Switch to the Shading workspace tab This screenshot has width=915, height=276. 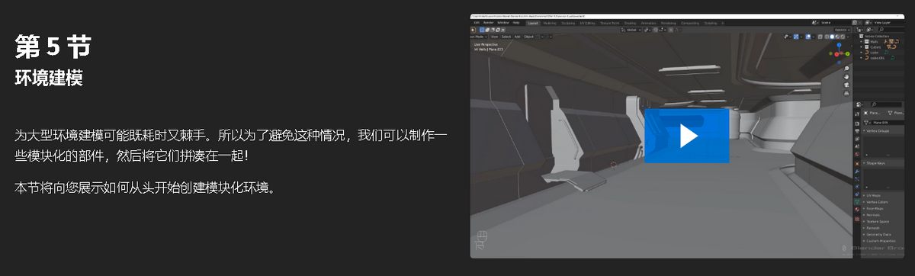pos(630,23)
